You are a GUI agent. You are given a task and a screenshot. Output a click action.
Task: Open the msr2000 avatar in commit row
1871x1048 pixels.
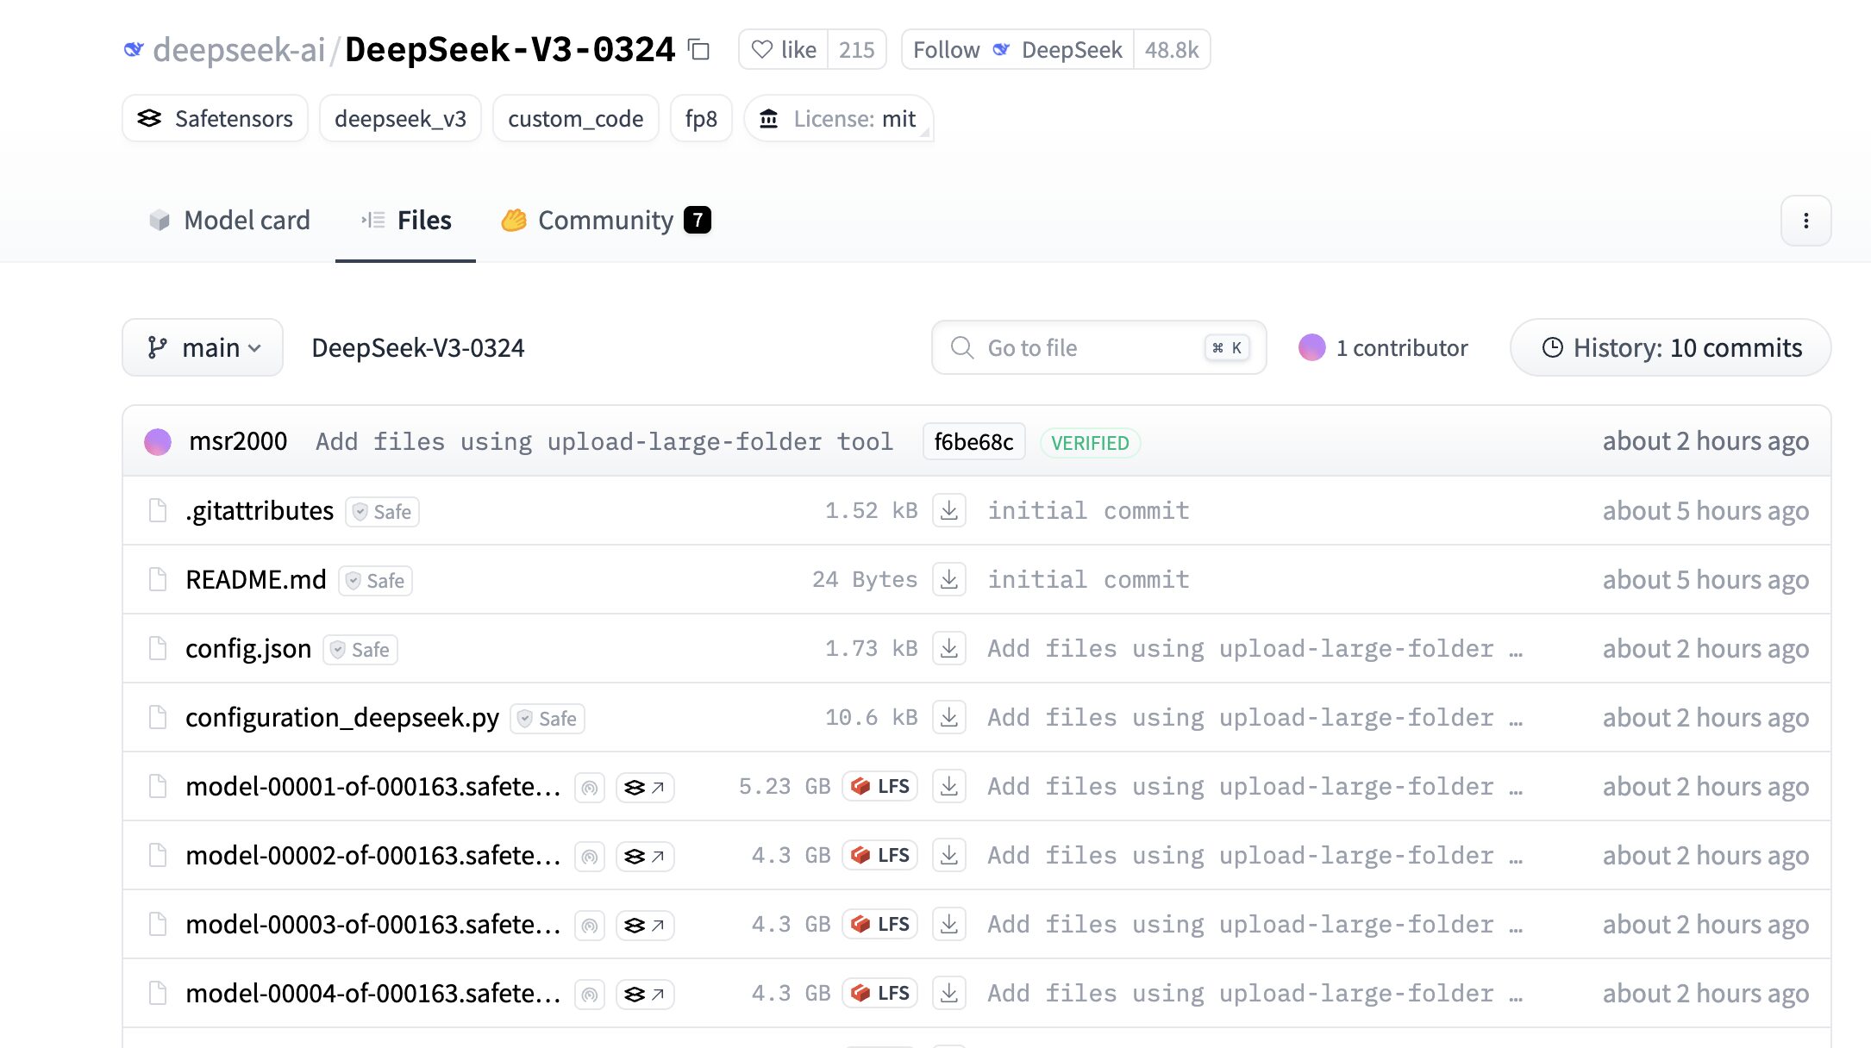(x=158, y=441)
